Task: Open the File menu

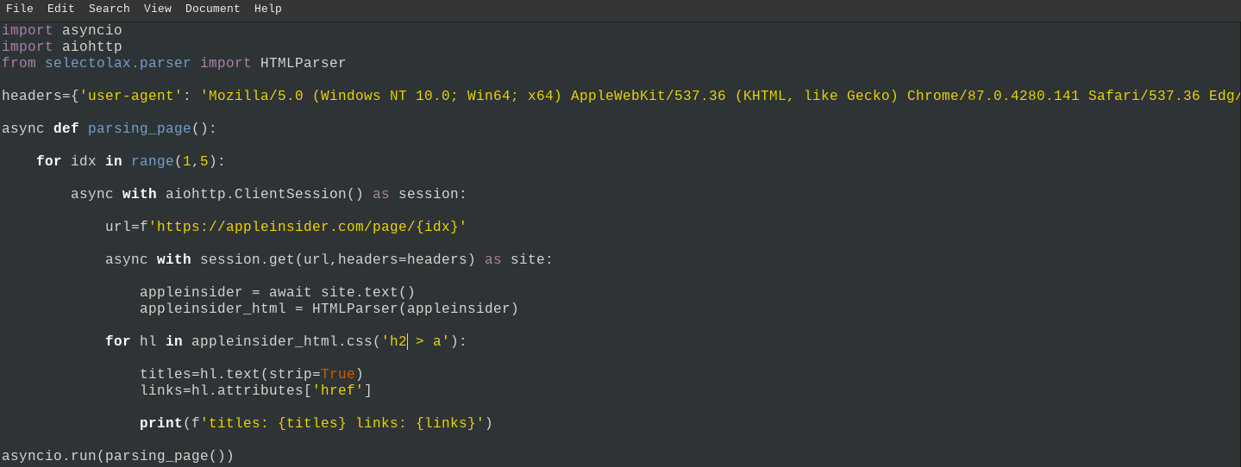Action: 20,9
